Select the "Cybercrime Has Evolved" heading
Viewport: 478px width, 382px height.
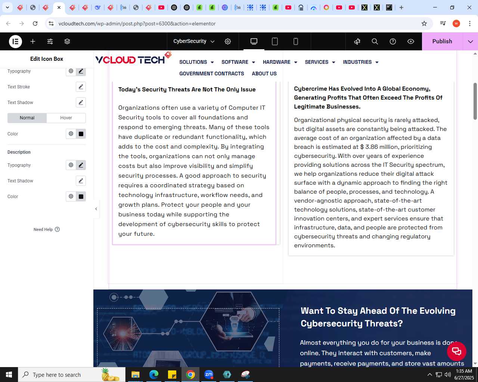pyautogui.click(x=368, y=98)
